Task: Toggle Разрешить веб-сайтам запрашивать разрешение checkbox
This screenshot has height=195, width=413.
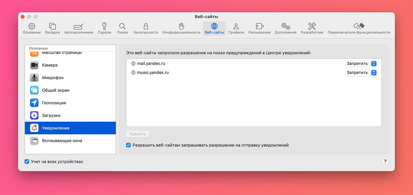Action: 128,145
